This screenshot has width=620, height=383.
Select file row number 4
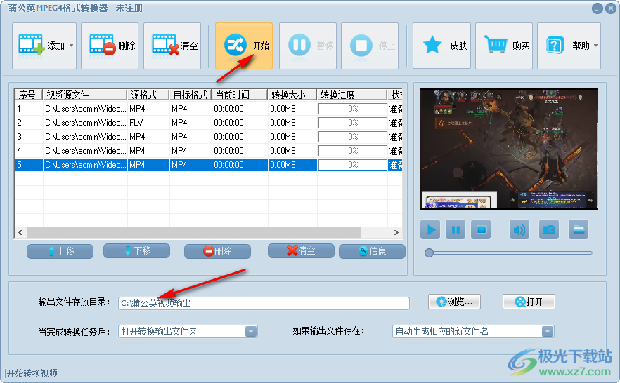coord(208,151)
